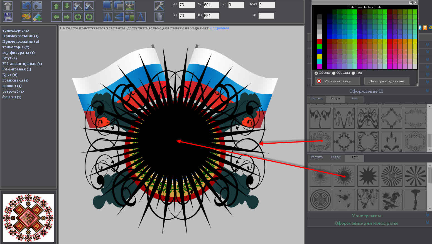Select layer фон-1-1 (1)
Viewport: 432px width, 244px height.
click(12, 97)
